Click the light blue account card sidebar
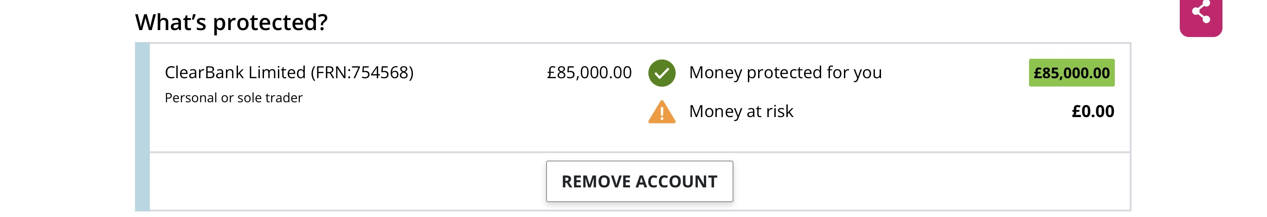This screenshot has width=1267, height=217. point(142,127)
